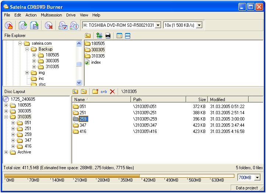Click the disc information icon
Screen dimensions: 266x193
tap(74, 25)
